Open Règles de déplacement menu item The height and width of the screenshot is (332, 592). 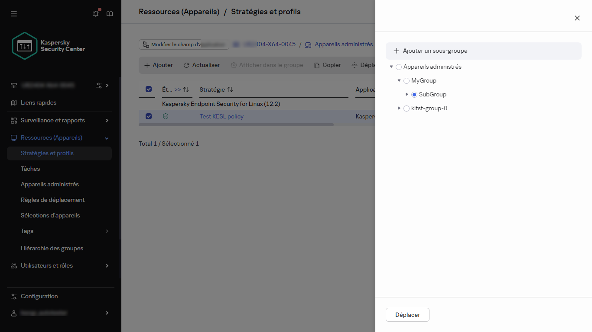[x=53, y=200]
